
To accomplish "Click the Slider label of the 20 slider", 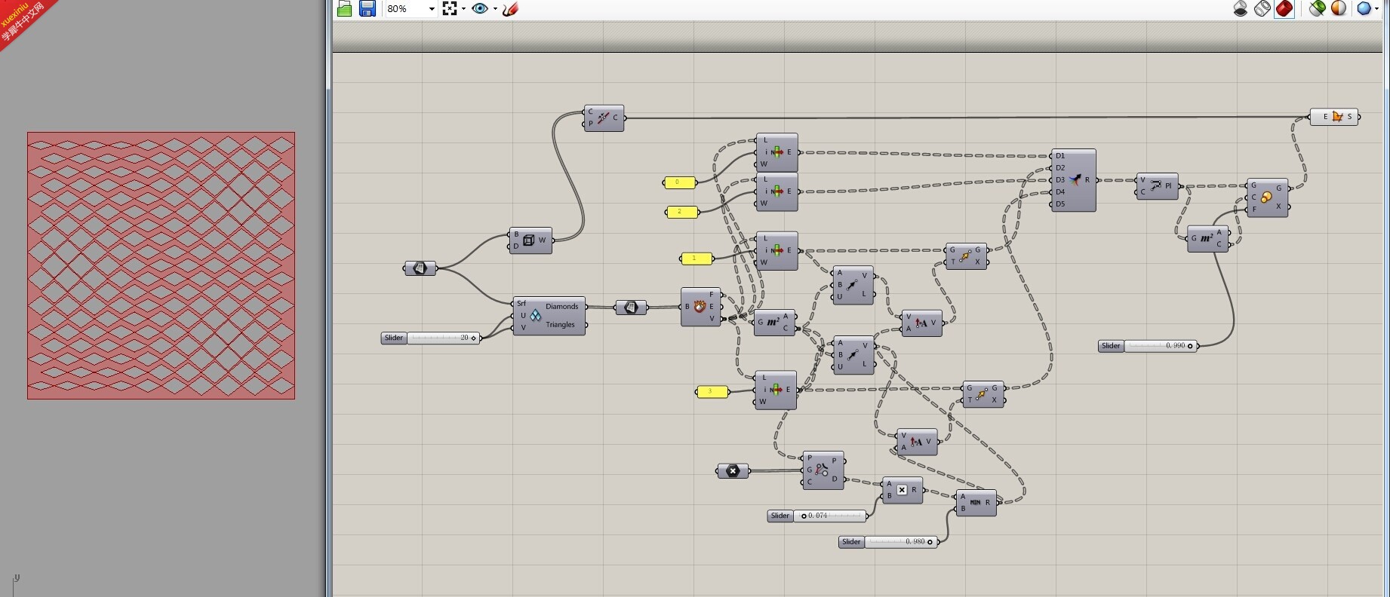I will [394, 338].
